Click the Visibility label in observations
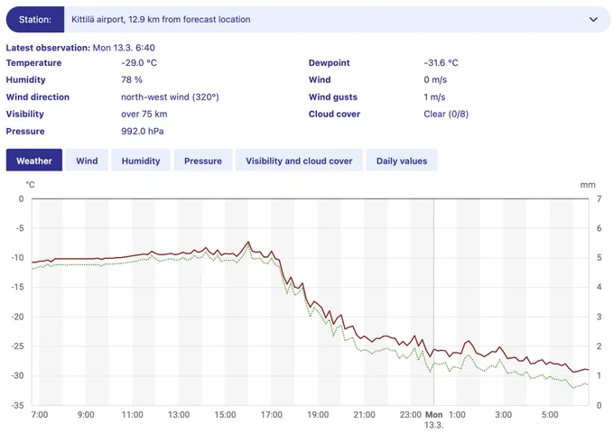The height and width of the screenshot is (433, 614). pos(25,115)
